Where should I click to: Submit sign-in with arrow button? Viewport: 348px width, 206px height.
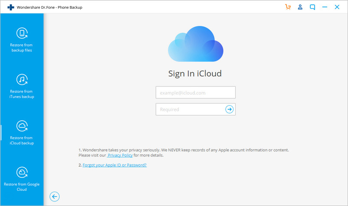[229, 109]
